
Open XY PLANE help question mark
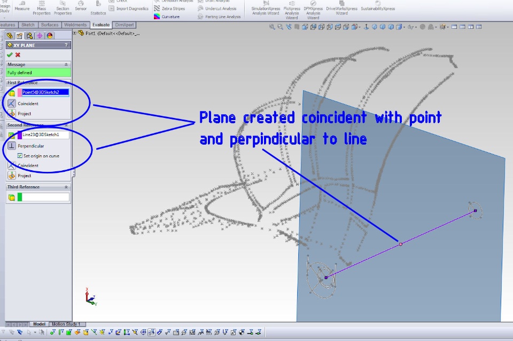pyautogui.click(x=66, y=45)
